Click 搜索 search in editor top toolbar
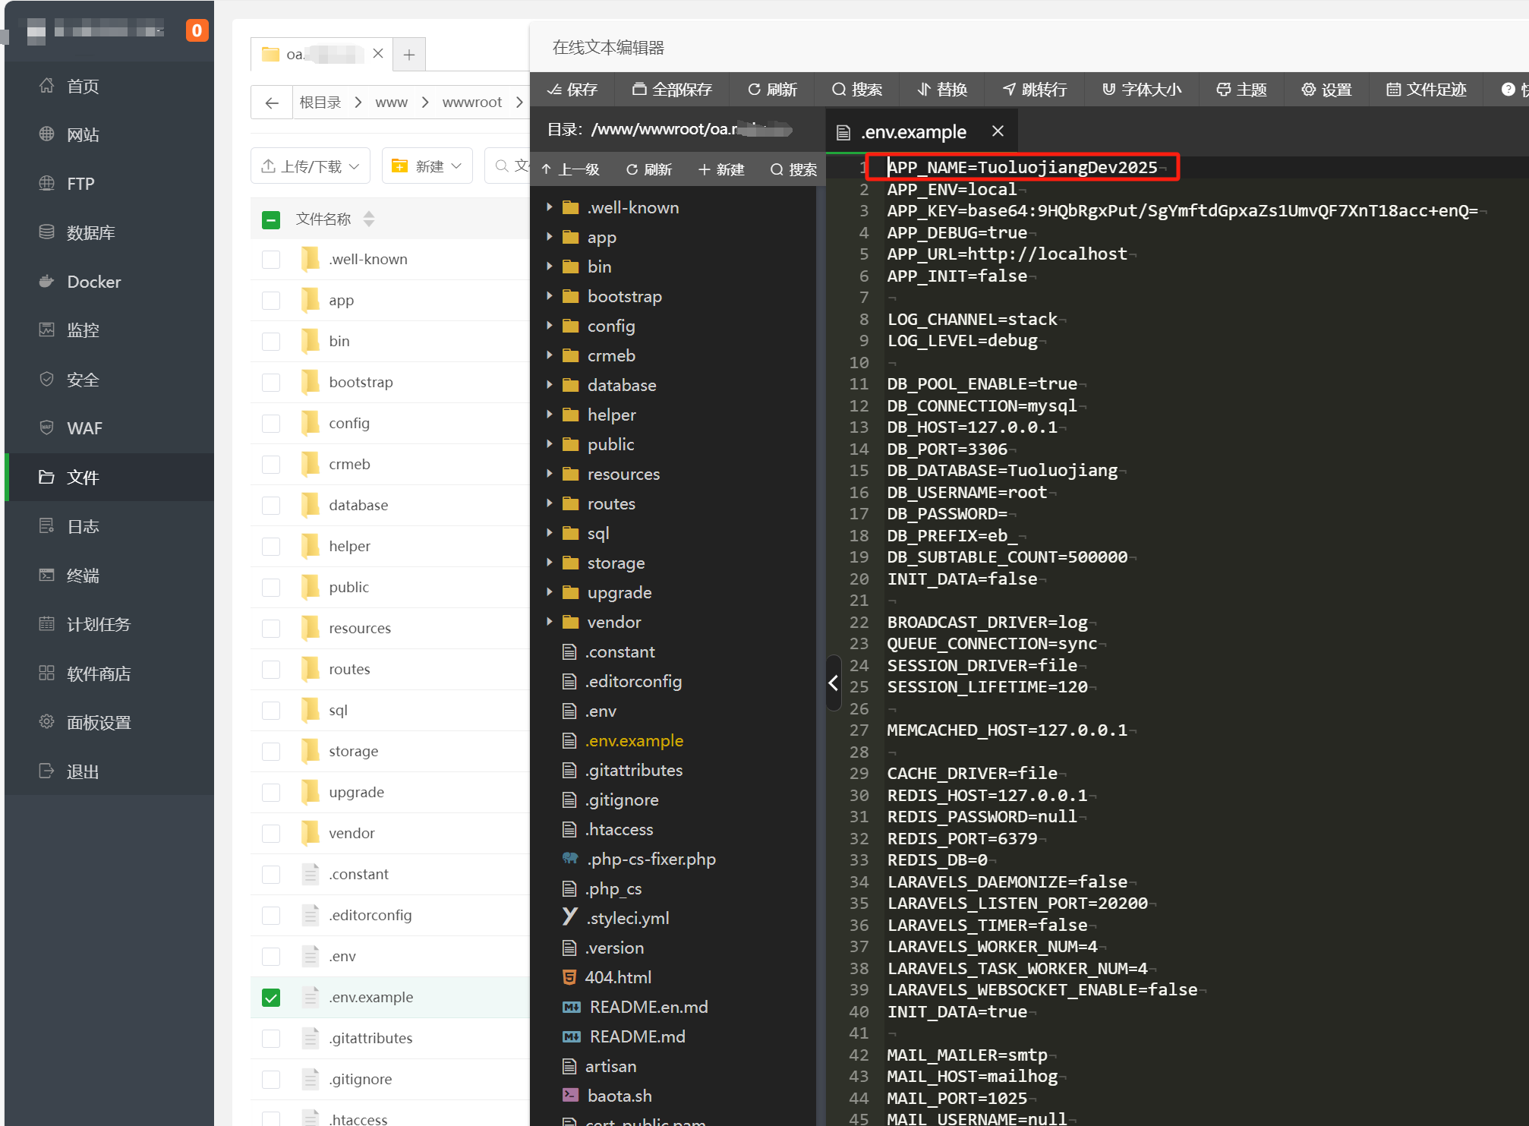The width and height of the screenshot is (1529, 1126). coord(857,90)
